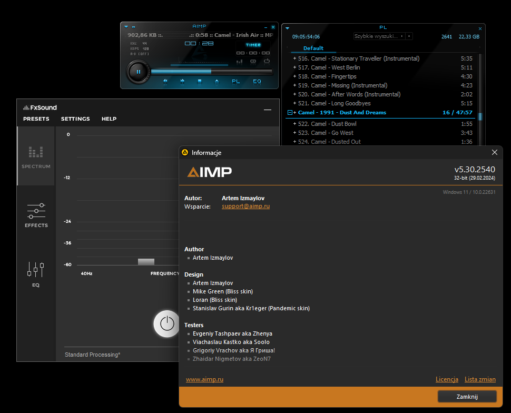This screenshot has width=511, height=413.
Task: Toggle the A-B [OFF] repeat indicator
Action: click(140, 54)
